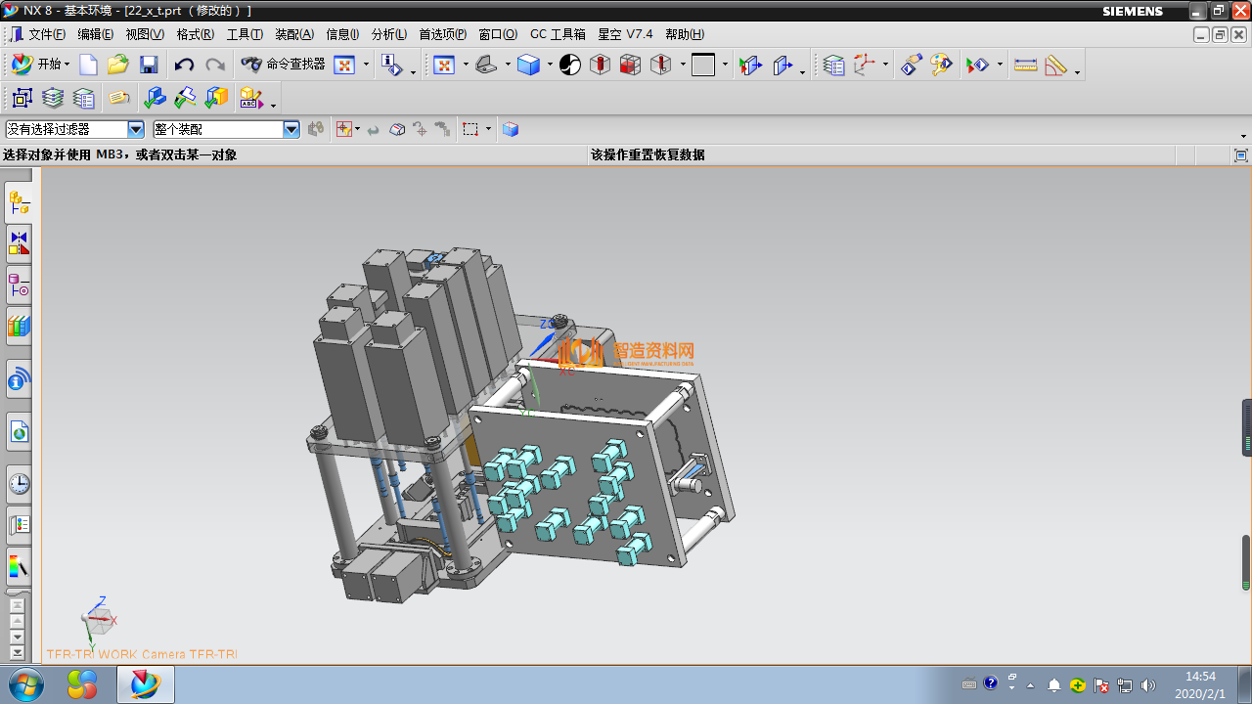Expand the 整个装配 scope dropdown
The width and height of the screenshot is (1252, 704).
[291, 129]
